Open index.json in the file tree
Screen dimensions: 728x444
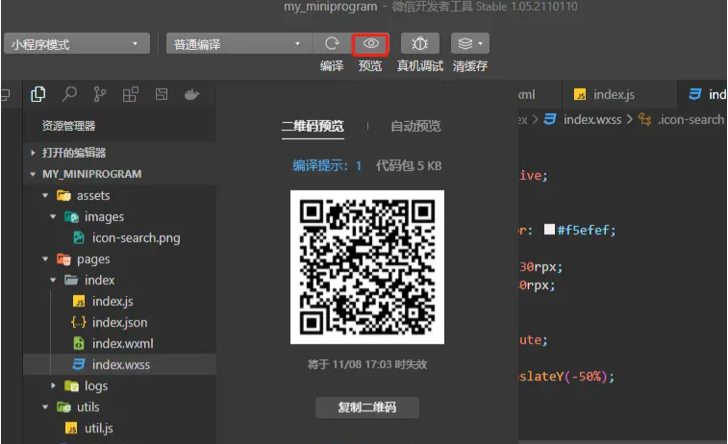(120, 323)
